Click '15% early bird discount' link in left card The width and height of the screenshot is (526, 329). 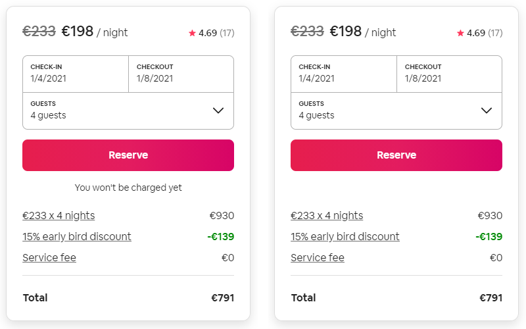77,236
